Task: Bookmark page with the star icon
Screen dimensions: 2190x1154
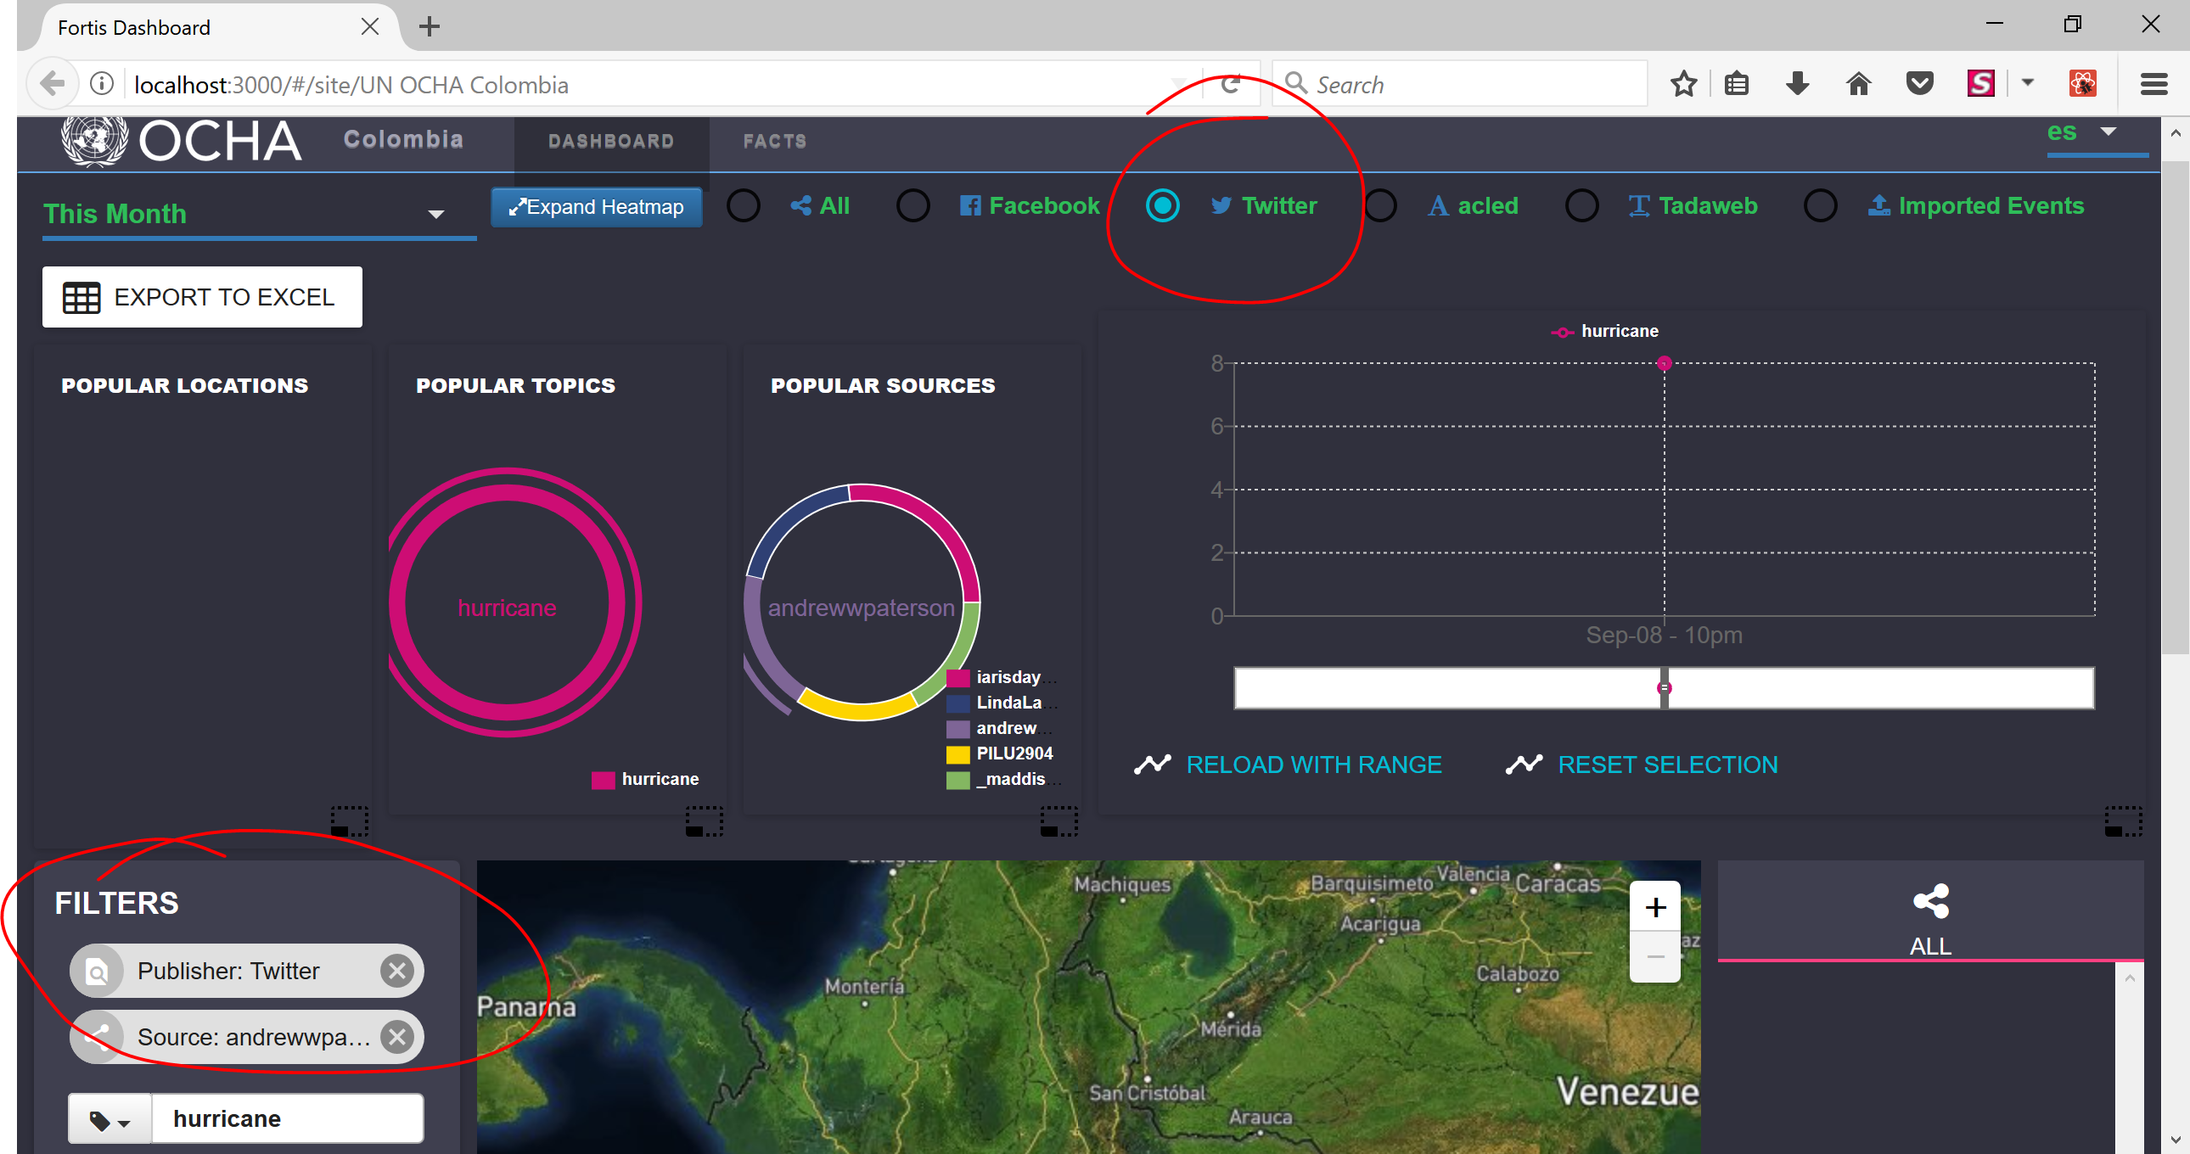Action: (x=1683, y=84)
